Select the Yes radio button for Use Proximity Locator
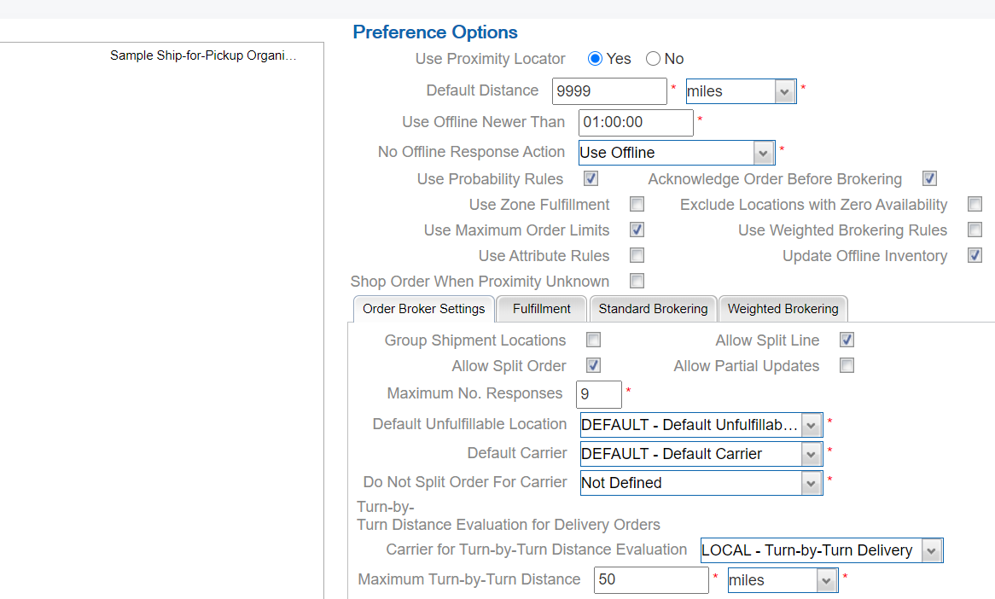 (595, 59)
